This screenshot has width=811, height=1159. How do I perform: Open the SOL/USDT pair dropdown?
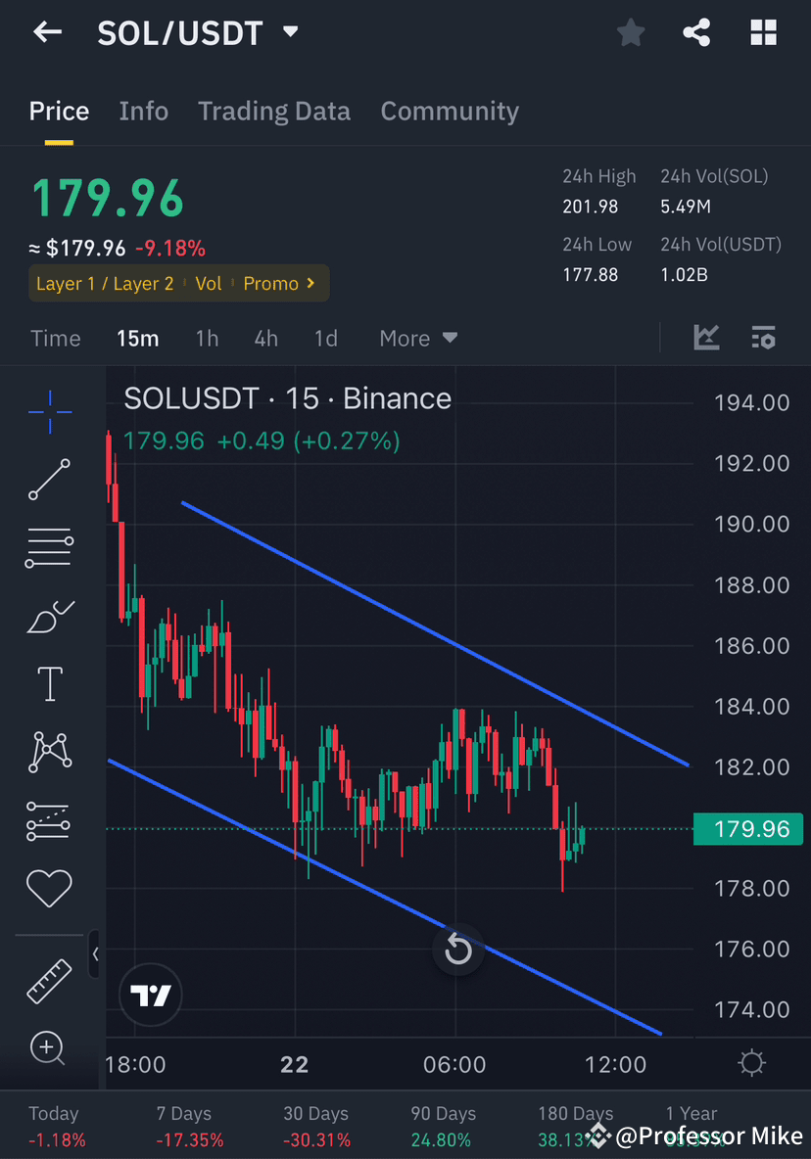[290, 31]
